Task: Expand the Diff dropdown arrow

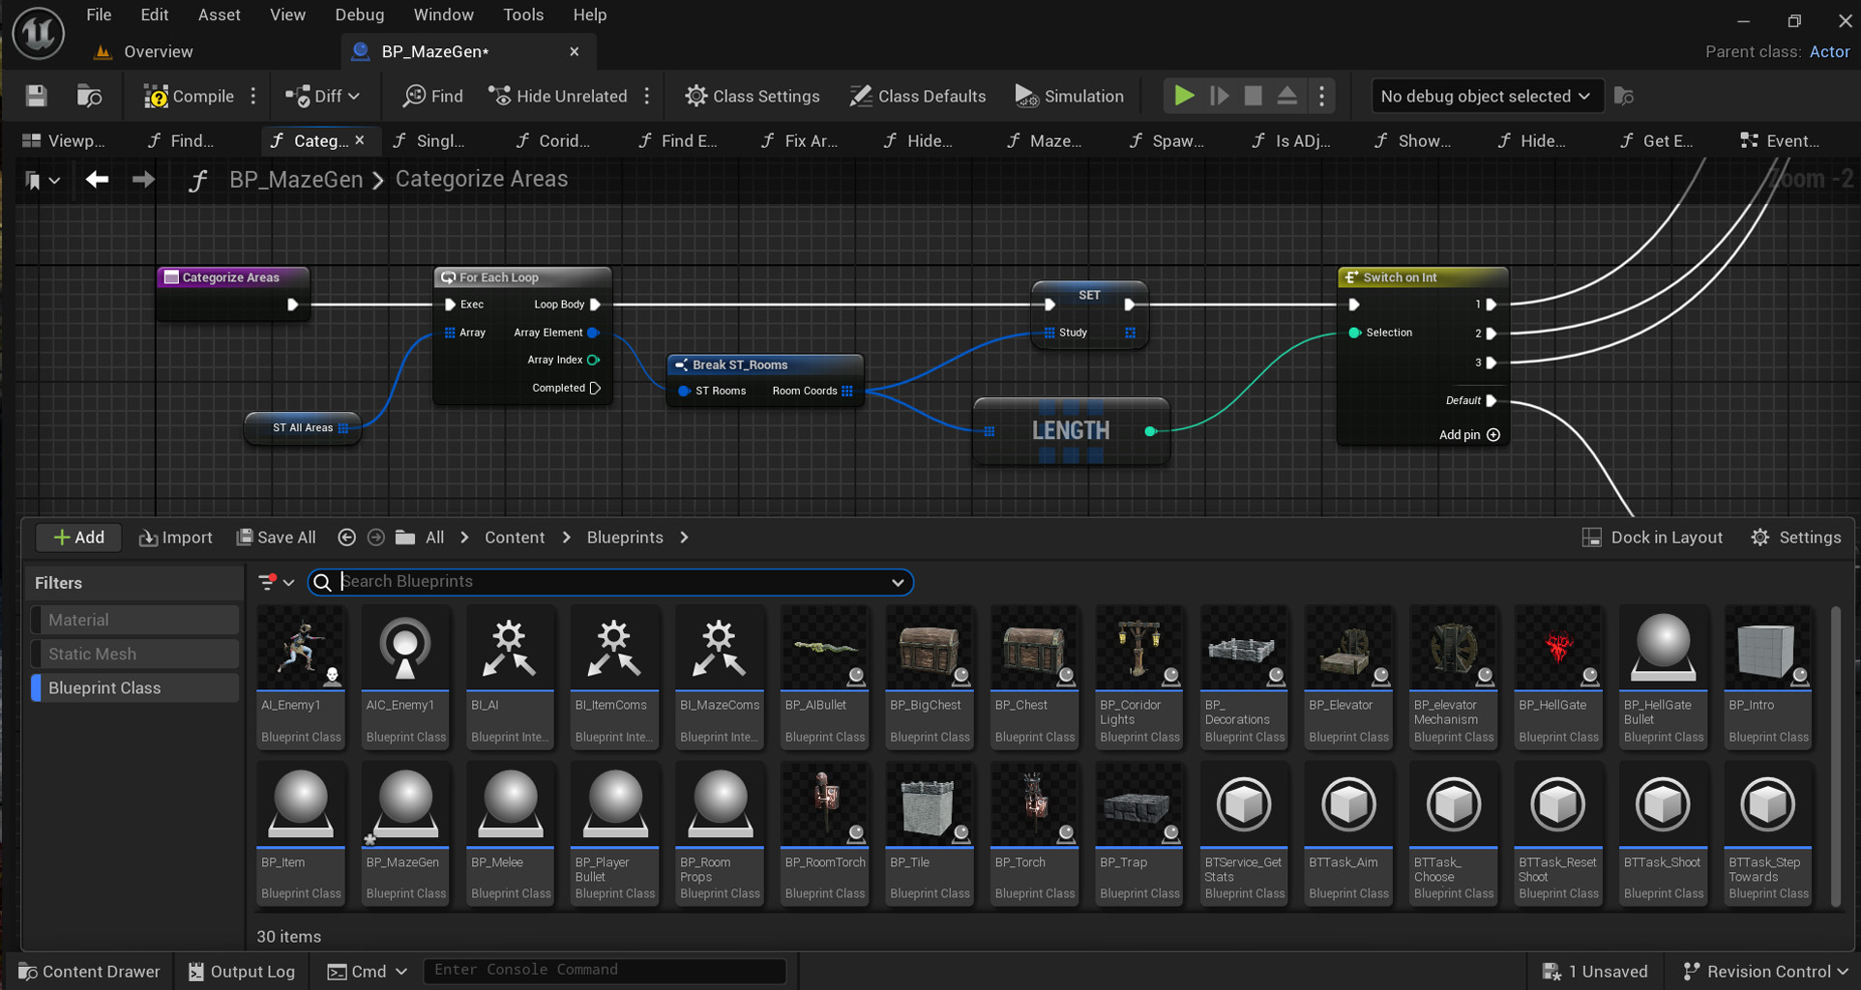Action: pos(354,96)
